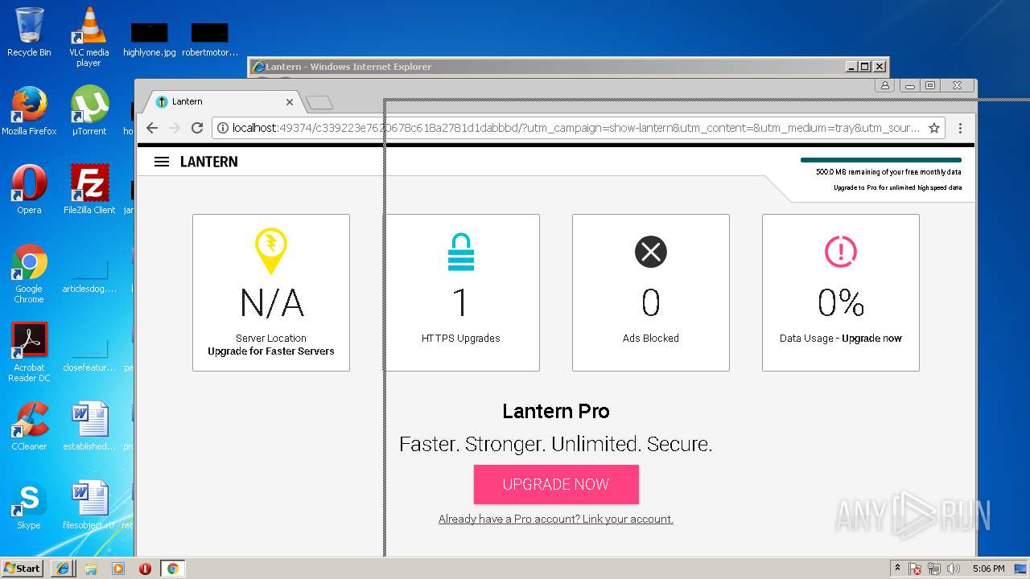
Task: Open 'Already have a Pro account' link
Action: [x=555, y=519]
